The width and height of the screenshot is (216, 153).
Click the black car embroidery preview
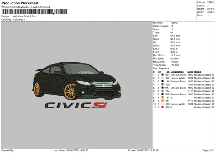(x=77, y=80)
